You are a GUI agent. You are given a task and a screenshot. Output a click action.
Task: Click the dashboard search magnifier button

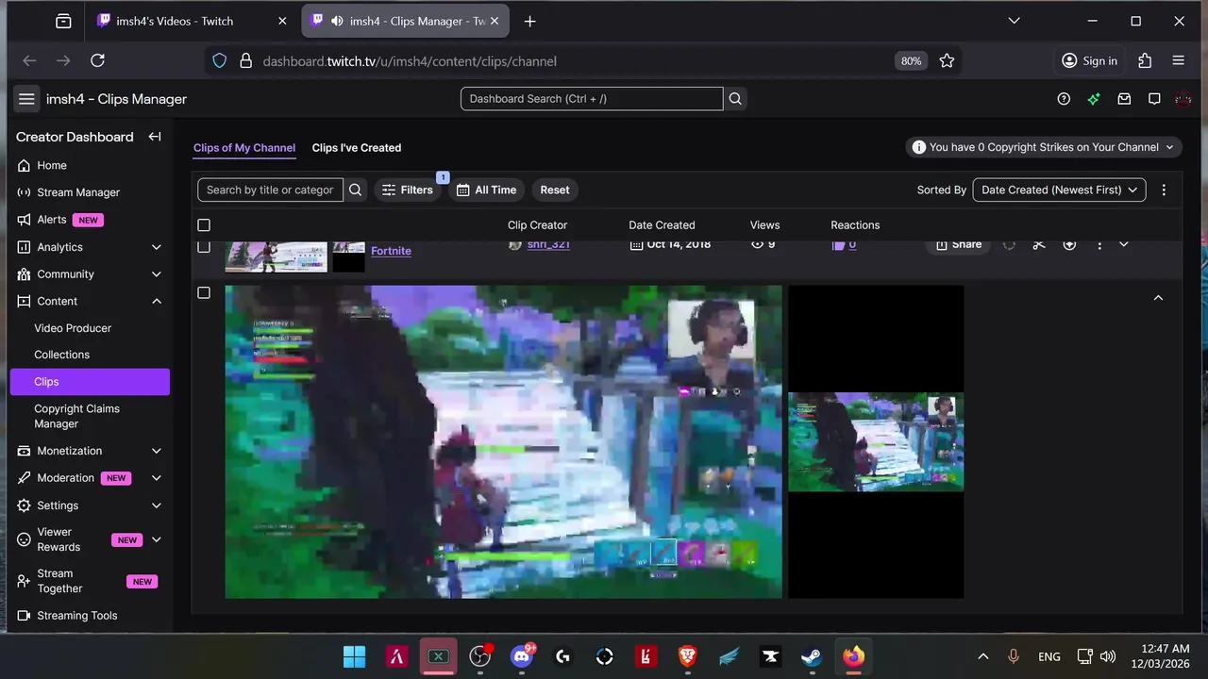coord(735,99)
